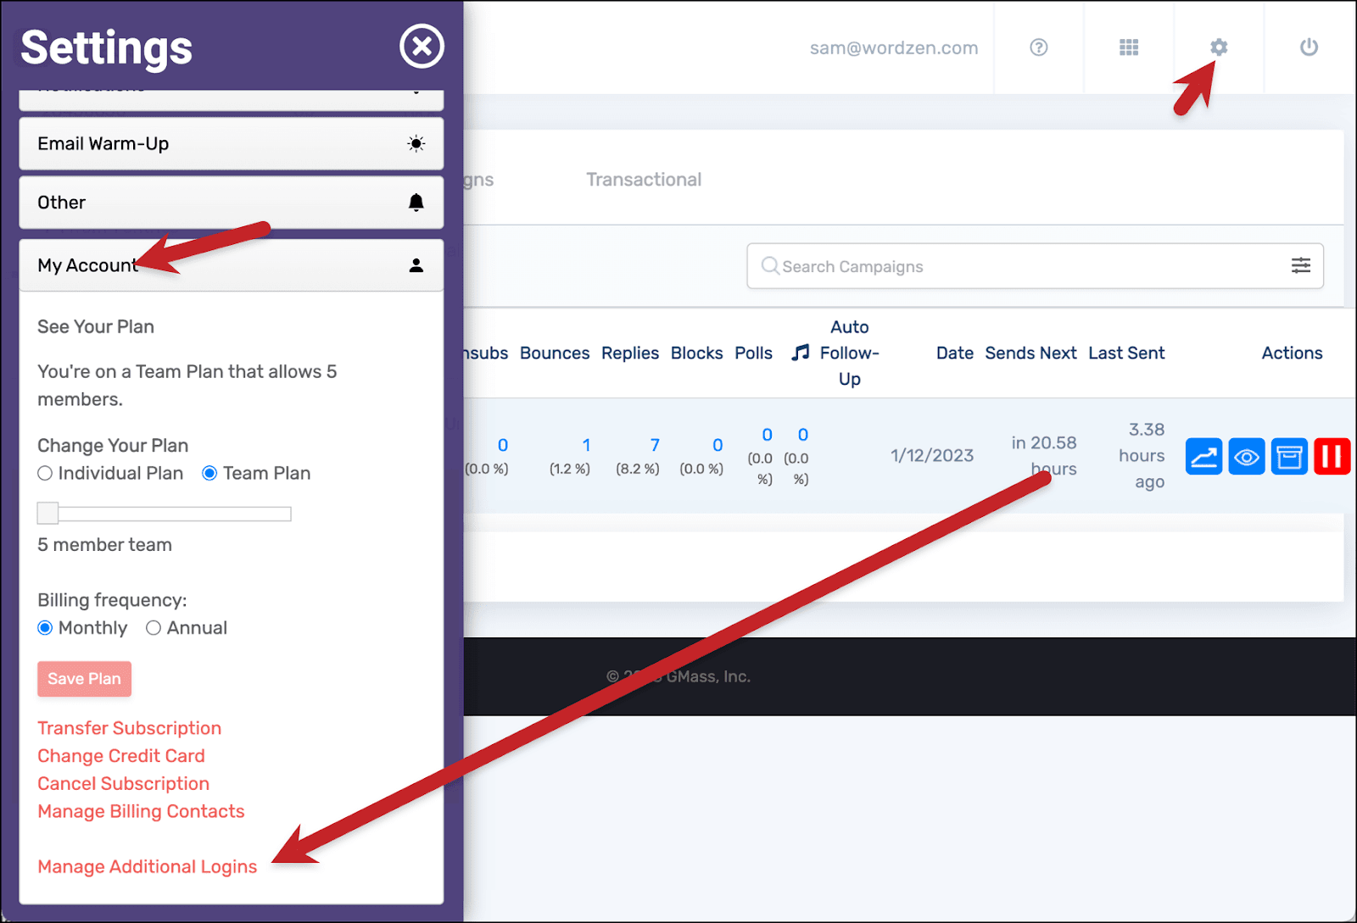Click the search magnifier icon
Image resolution: width=1357 pixels, height=923 pixels.
pos(770,266)
